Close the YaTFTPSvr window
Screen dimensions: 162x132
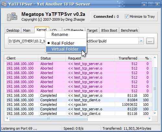157,4
